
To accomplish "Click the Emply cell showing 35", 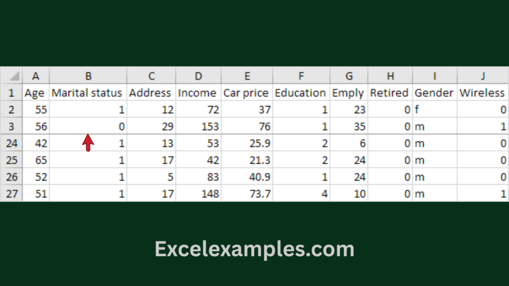I will (349, 127).
